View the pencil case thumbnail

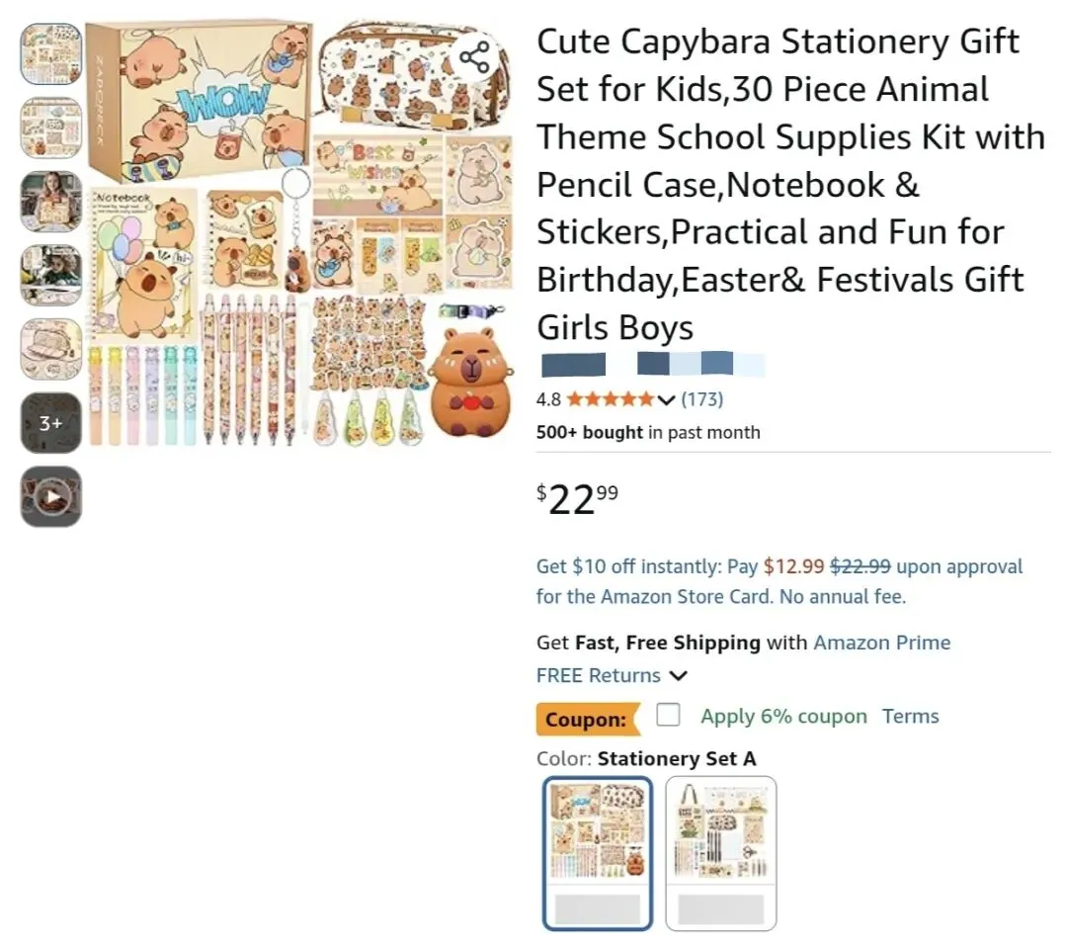pyautogui.click(x=51, y=349)
